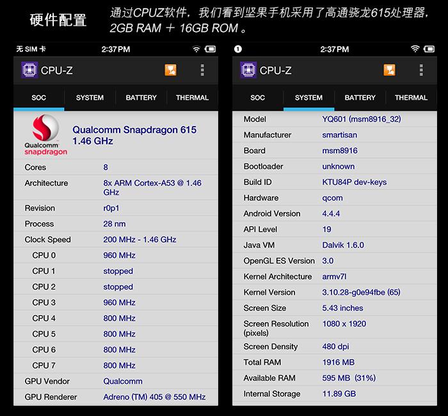Click the Board value 'msm8916'

pyautogui.click(x=340, y=150)
